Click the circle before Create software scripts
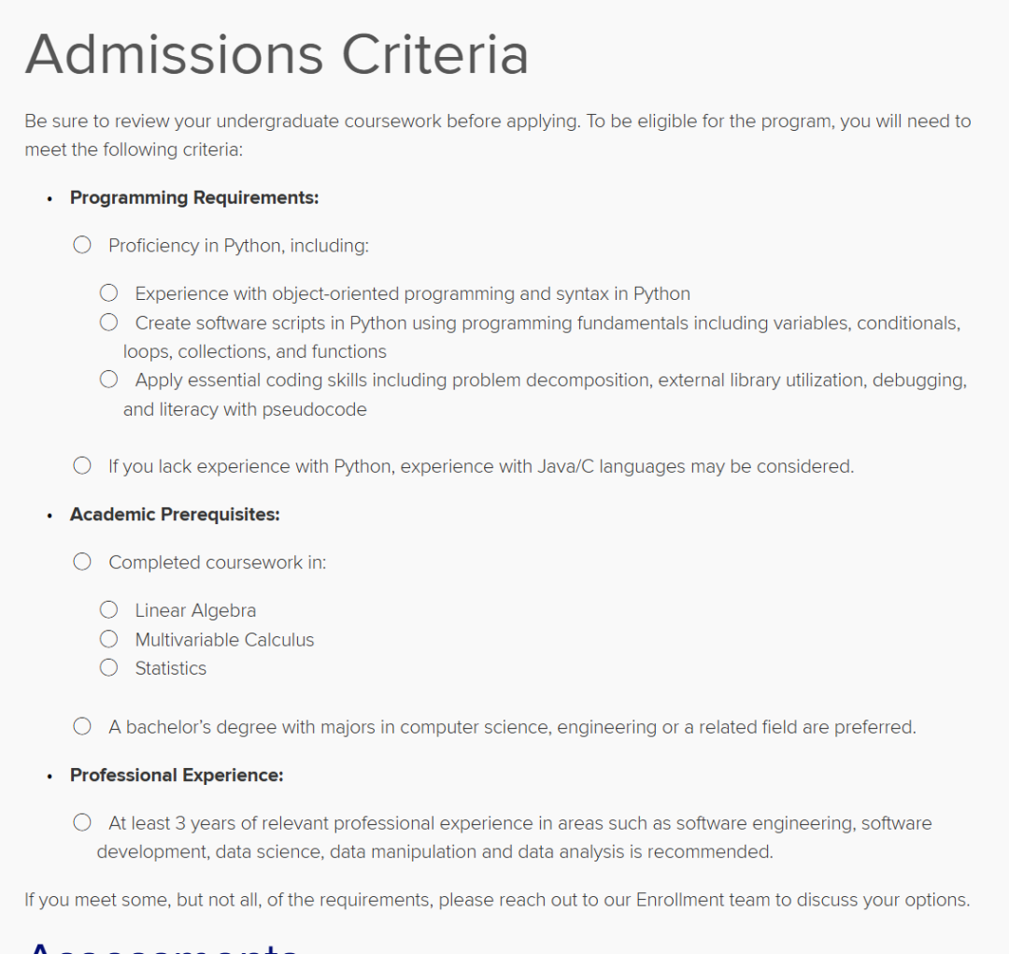The image size is (1009, 954). tap(109, 322)
